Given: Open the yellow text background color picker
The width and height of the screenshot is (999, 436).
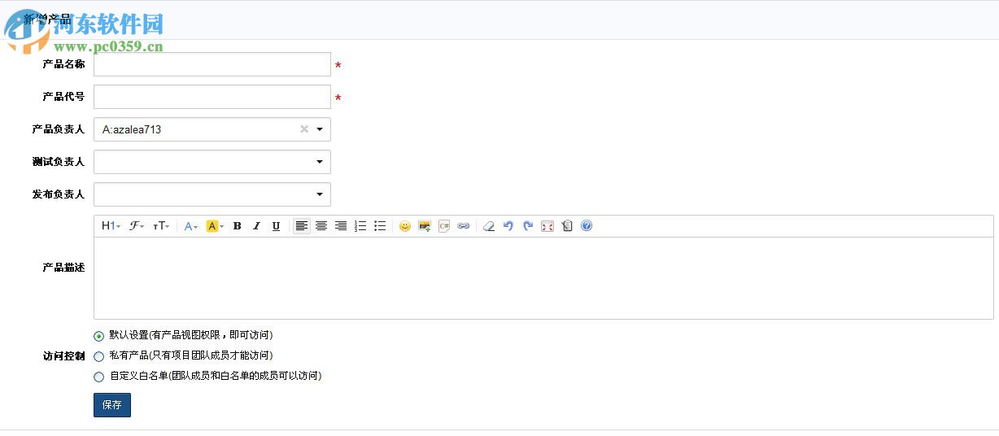Looking at the screenshot, I should pos(215,226).
